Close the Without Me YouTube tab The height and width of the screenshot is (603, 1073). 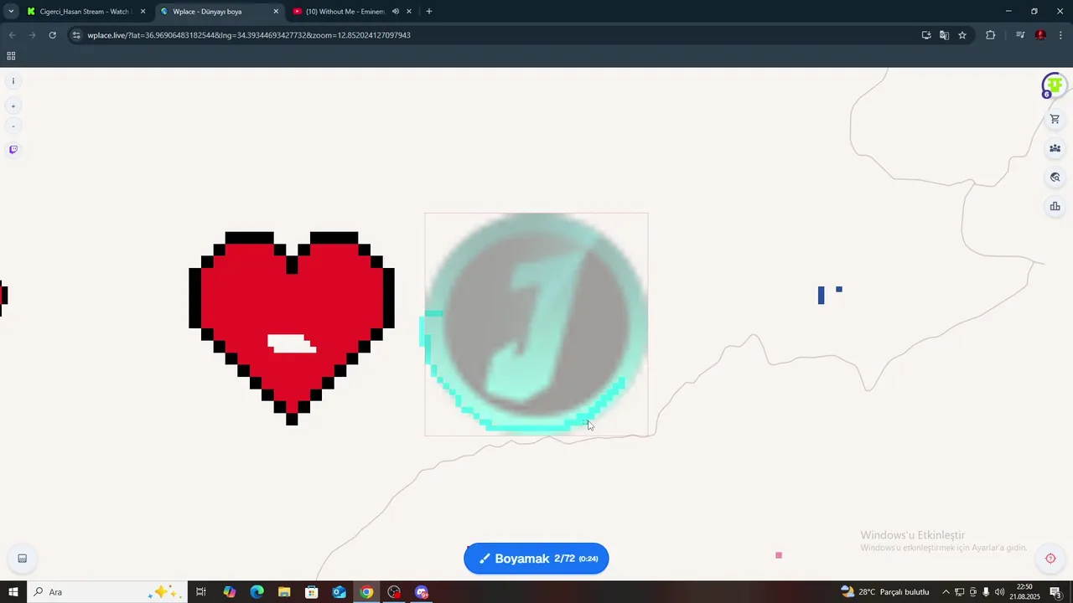click(409, 12)
